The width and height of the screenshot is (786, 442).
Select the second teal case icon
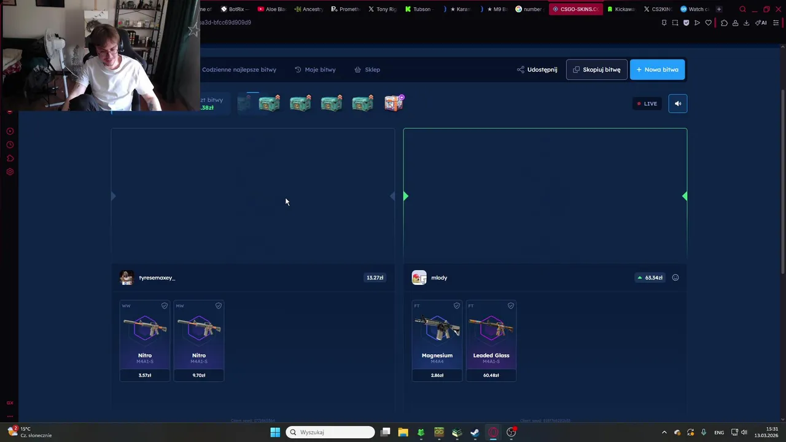[x=300, y=103]
